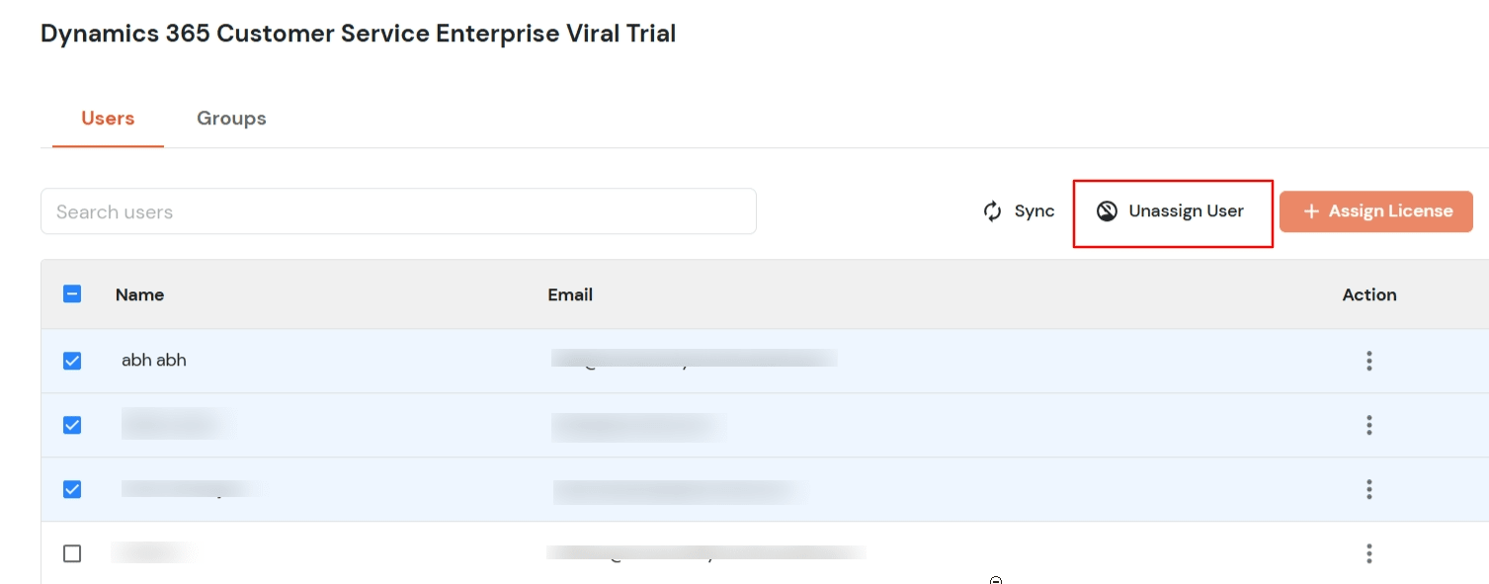The width and height of the screenshot is (1489, 584).
Task: Click the Unassign User prohibition icon
Action: [x=1107, y=210]
